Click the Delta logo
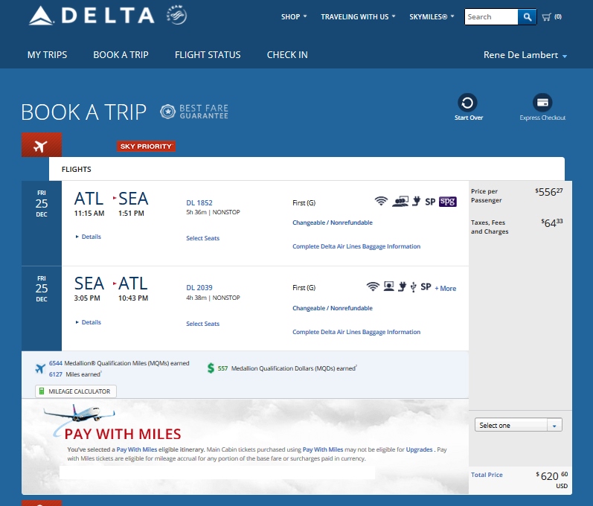 coord(91,16)
